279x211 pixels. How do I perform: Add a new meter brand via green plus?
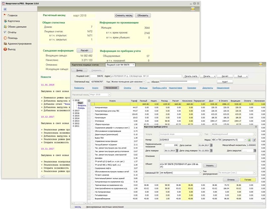coord(249,140)
